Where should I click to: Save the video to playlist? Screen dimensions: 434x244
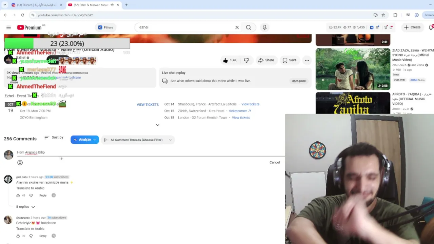tap(290, 60)
